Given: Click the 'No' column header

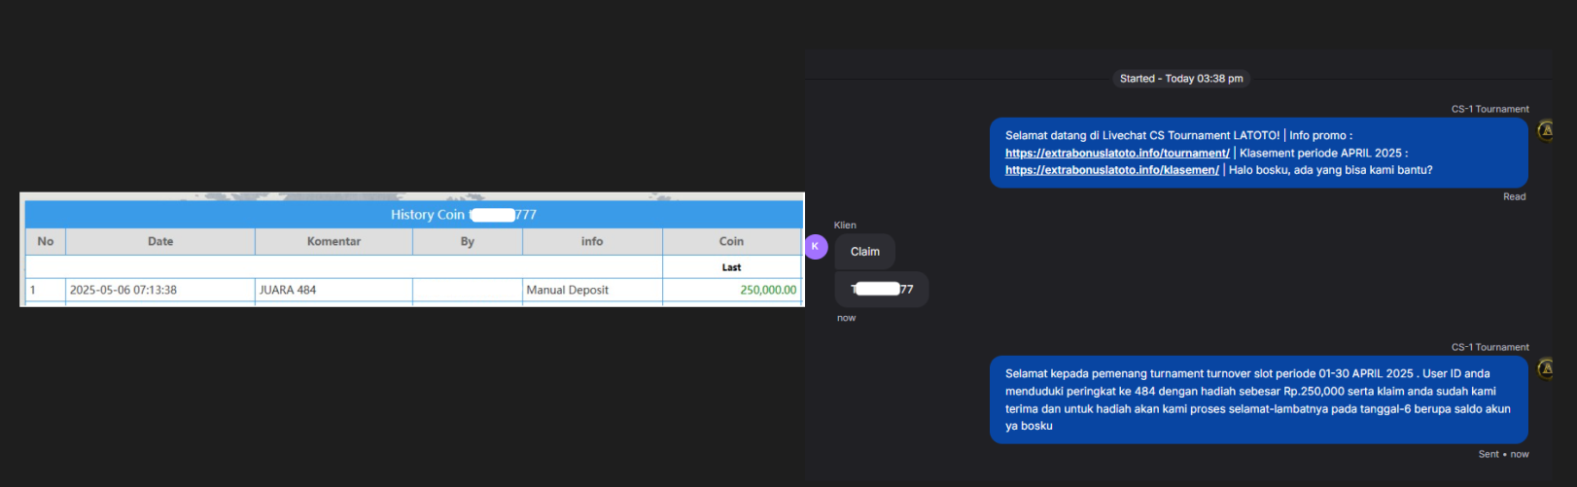Looking at the screenshot, I should click(46, 241).
